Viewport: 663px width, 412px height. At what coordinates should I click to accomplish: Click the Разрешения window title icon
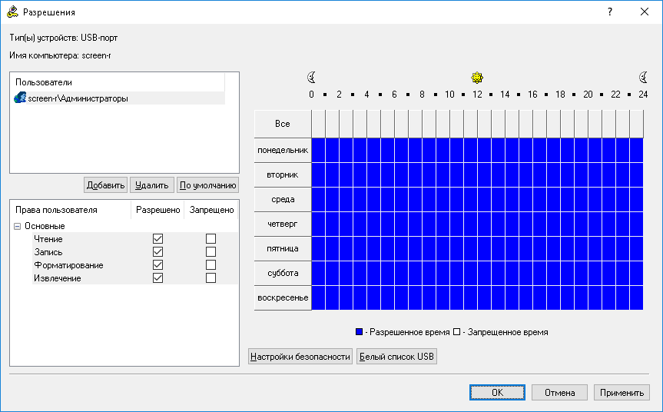(12, 12)
